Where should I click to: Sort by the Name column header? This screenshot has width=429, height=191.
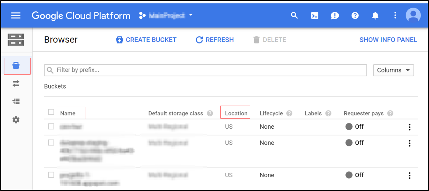[x=68, y=113]
